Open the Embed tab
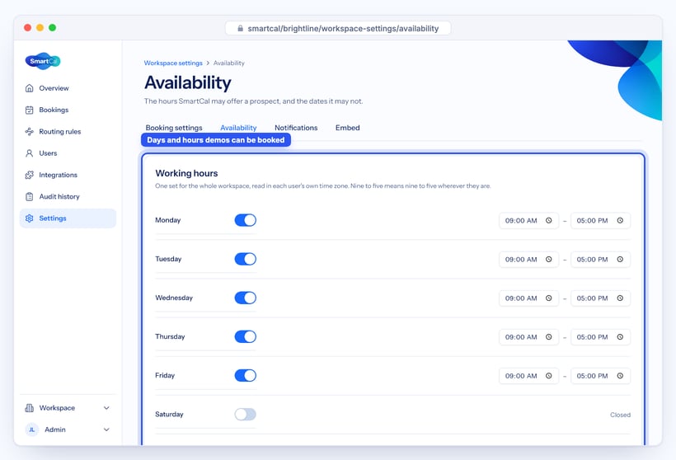 point(348,128)
